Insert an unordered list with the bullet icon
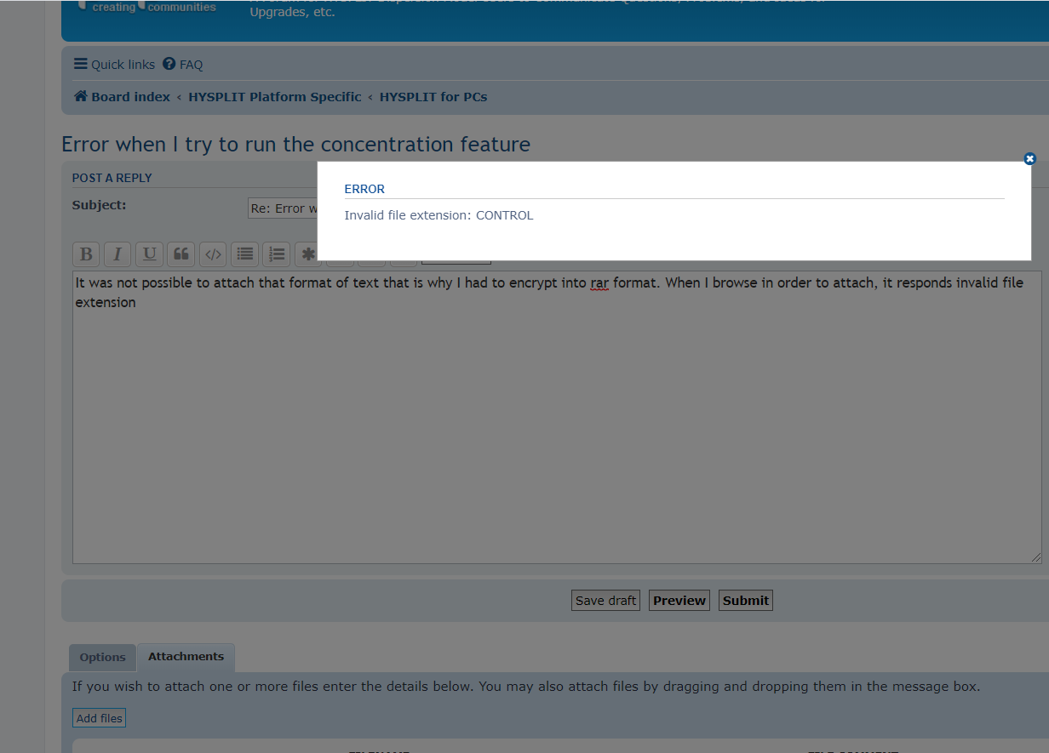 coord(244,254)
